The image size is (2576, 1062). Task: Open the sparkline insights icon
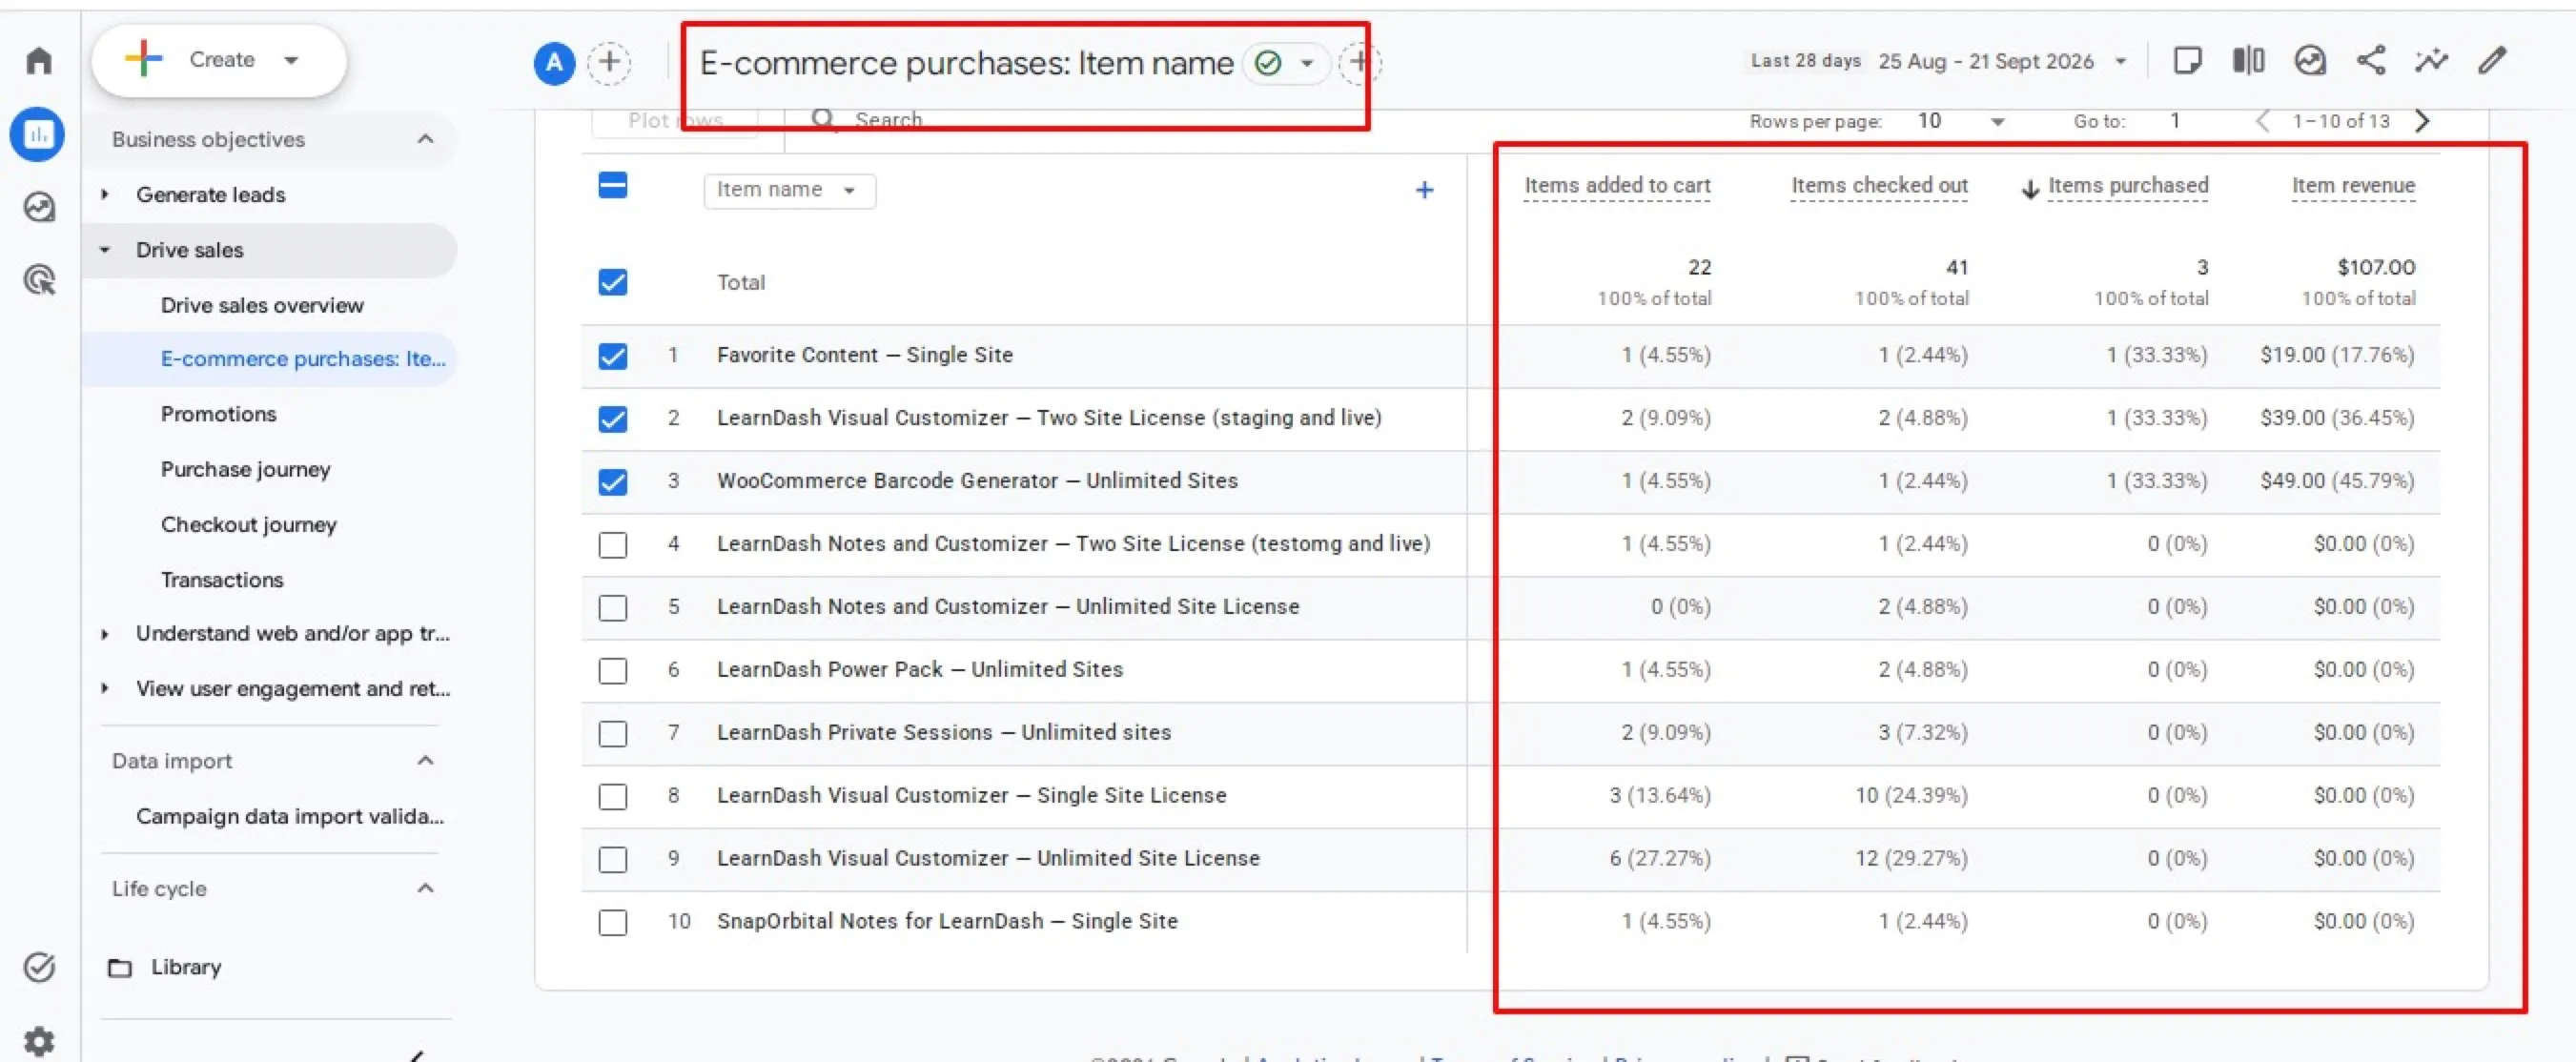(x=2431, y=60)
